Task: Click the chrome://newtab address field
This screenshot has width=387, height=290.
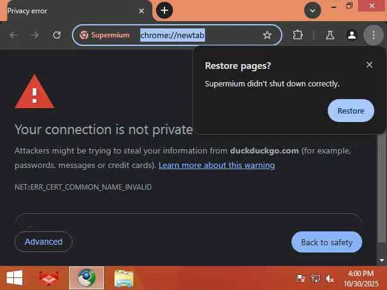Action: [x=172, y=35]
